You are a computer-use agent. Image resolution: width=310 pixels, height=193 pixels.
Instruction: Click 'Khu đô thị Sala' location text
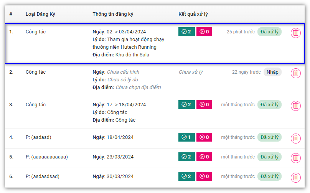click(132, 55)
